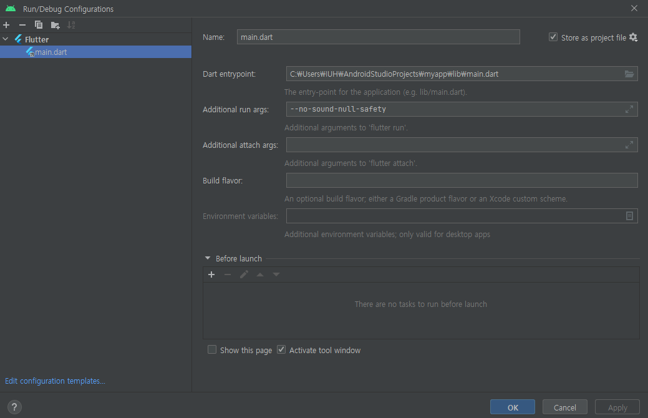Image resolution: width=648 pixels, height=418 pixels.
Task: Collapse the Before launch section
Action: (x=208, y=258)
